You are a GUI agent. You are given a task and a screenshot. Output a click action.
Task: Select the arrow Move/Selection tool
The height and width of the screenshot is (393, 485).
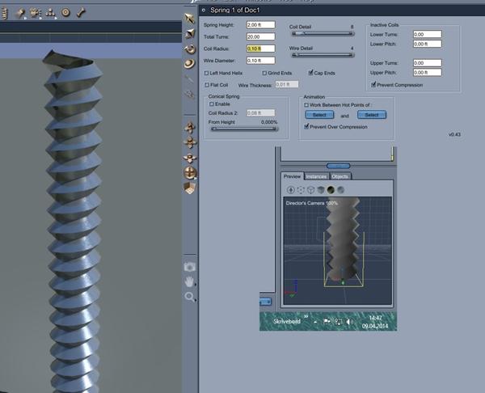(190, 19)
